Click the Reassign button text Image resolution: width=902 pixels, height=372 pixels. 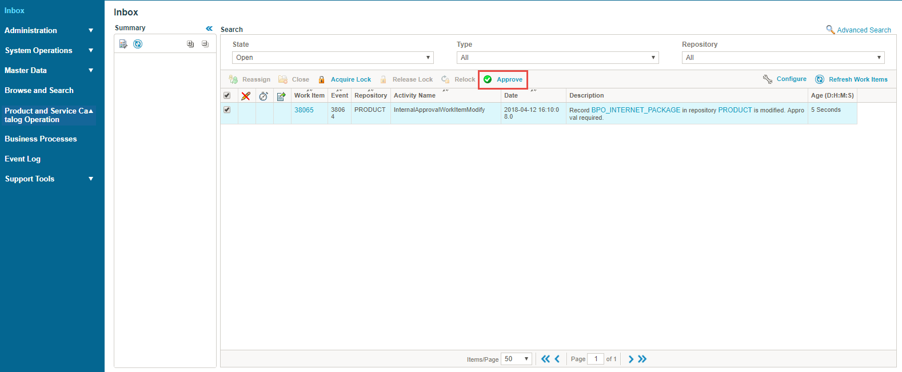point(256,79)
